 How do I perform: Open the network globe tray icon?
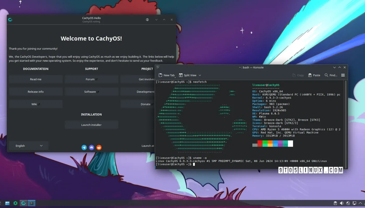(348, 203)
